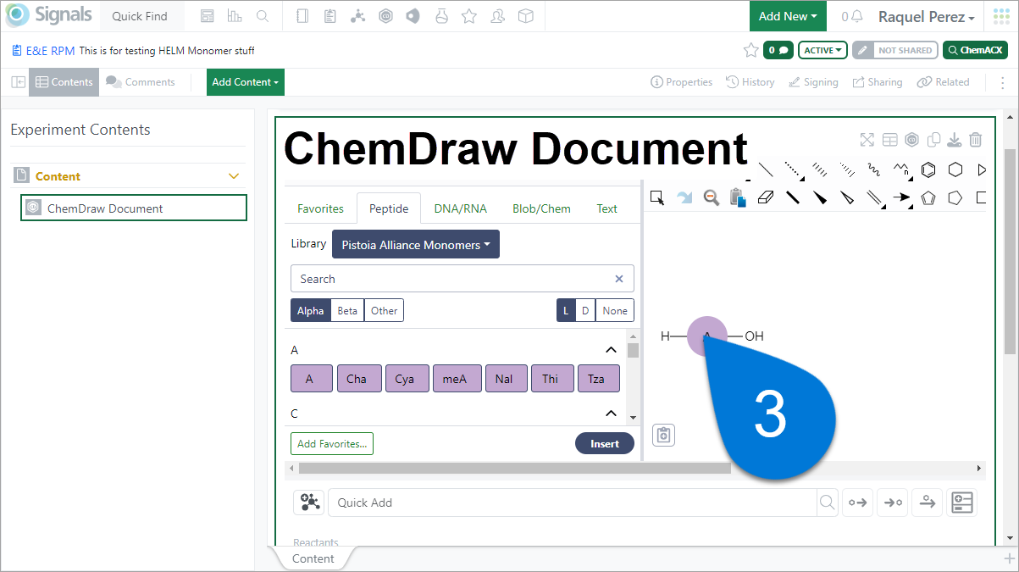The width and height of the screenshot is (1019, 572).
Task: Collapse the Content section chevron
Action: (235, 176)
